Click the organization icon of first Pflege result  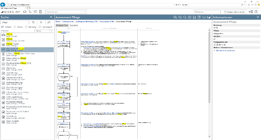(x=3, y=35)
